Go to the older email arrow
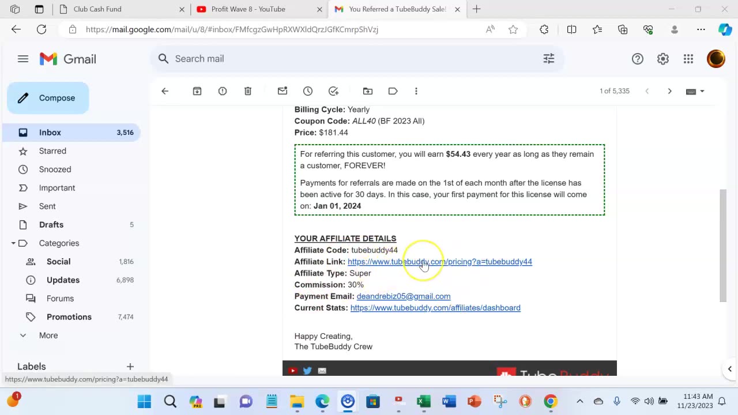 (669, 91)
